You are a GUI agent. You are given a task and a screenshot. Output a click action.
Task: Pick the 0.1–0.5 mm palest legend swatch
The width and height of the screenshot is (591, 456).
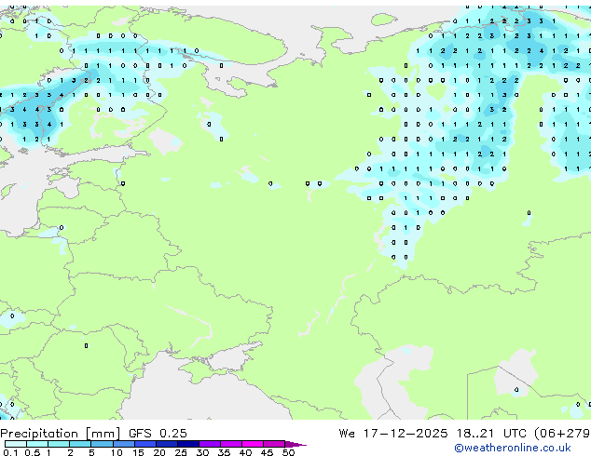[16, 444]
